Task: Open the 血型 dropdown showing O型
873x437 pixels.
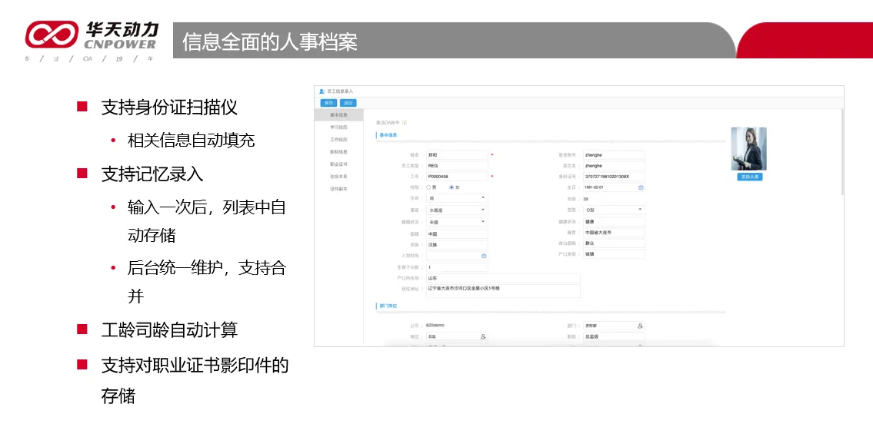Action: (640, 210)
